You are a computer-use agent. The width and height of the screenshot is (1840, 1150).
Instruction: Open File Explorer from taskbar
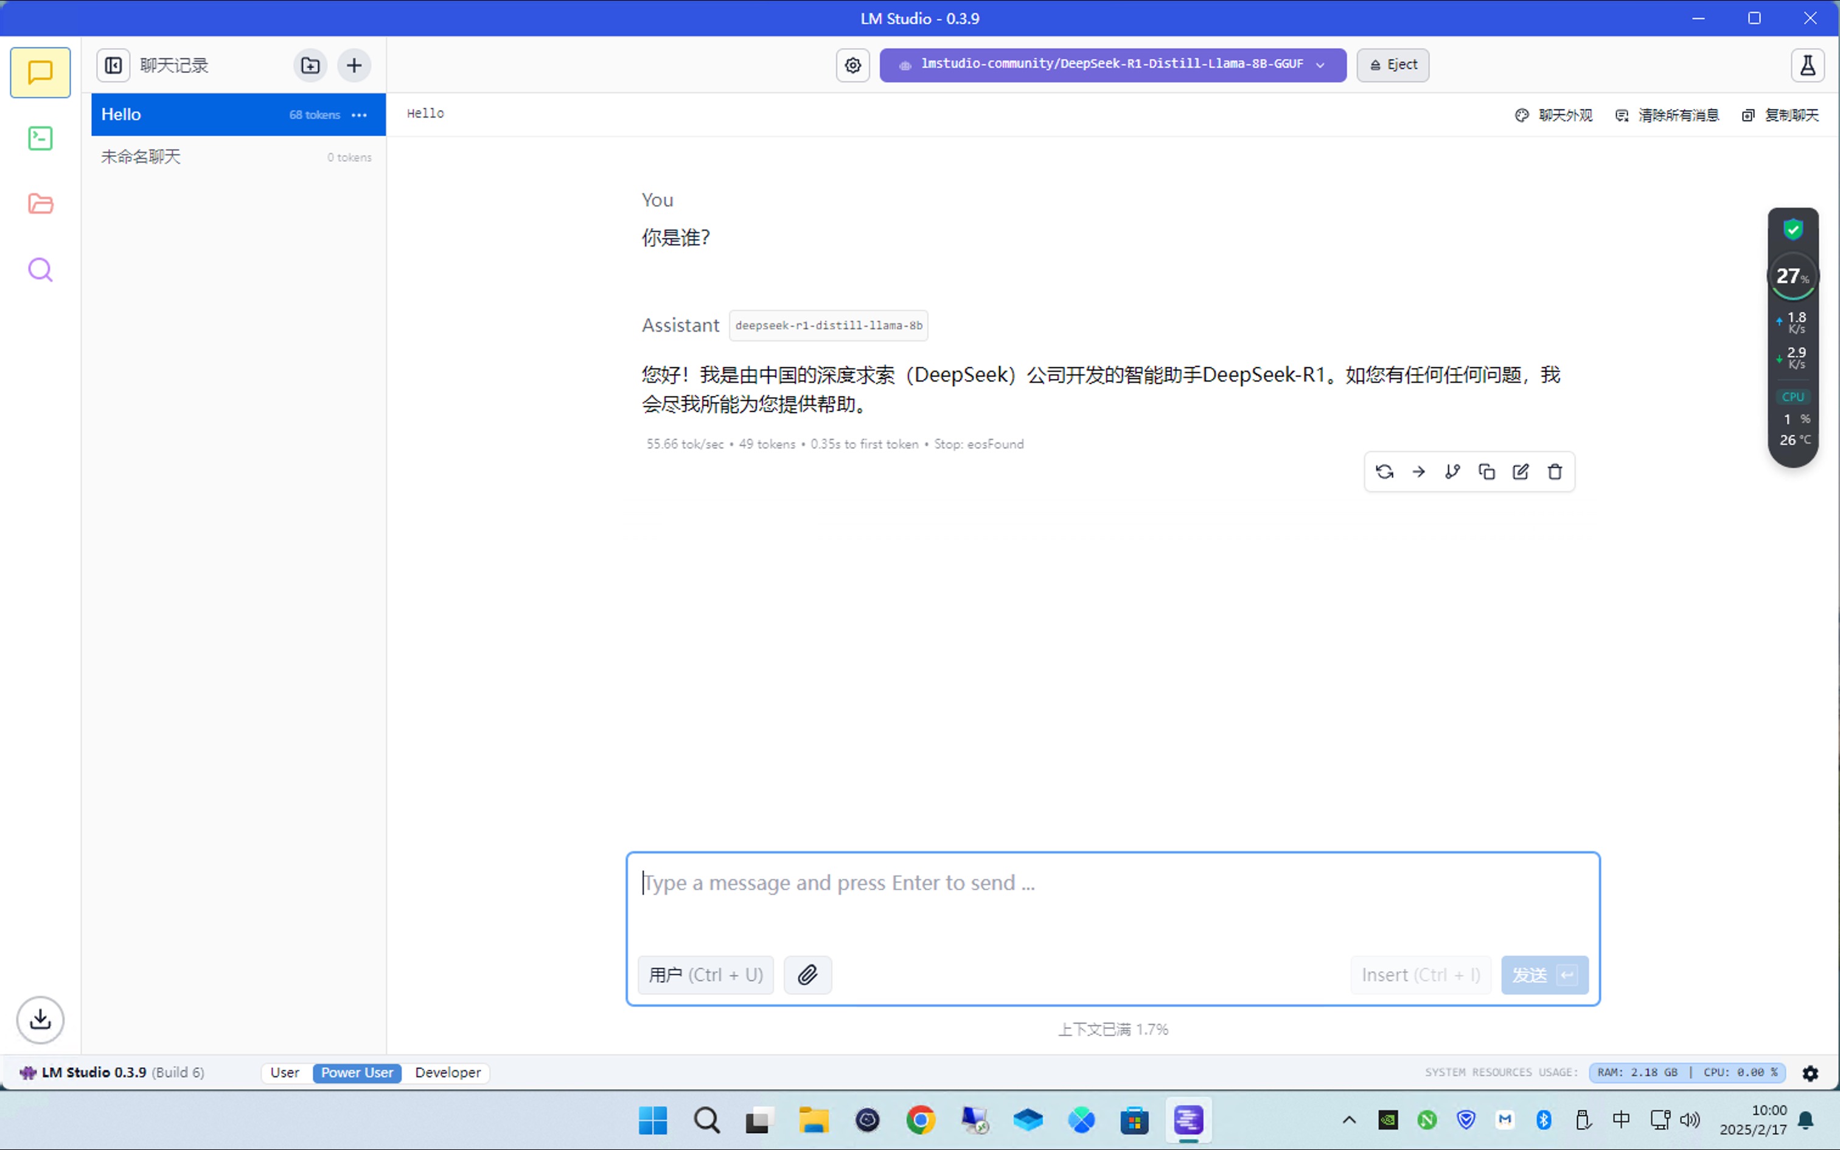[814, 1120]
